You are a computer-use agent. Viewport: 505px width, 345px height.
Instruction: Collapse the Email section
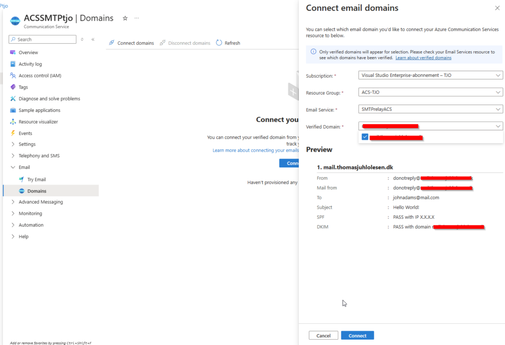tap(13, 167)
